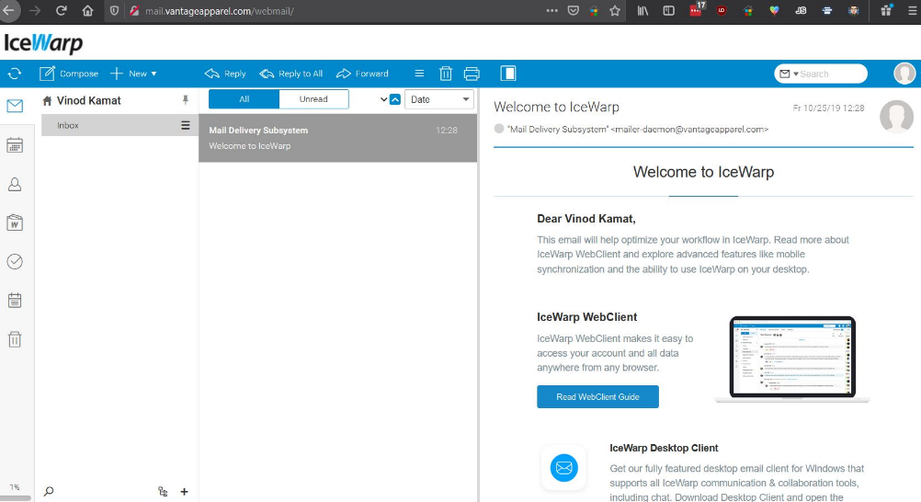Toggle ascending sort order arrow
The height and width of the screenshot is (502, 921).
[395, 99]
